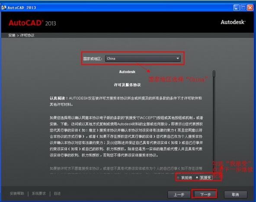Select the 我拒绝 (I Reject) radio button
The image size is (256, 202).
coord(178,178)
